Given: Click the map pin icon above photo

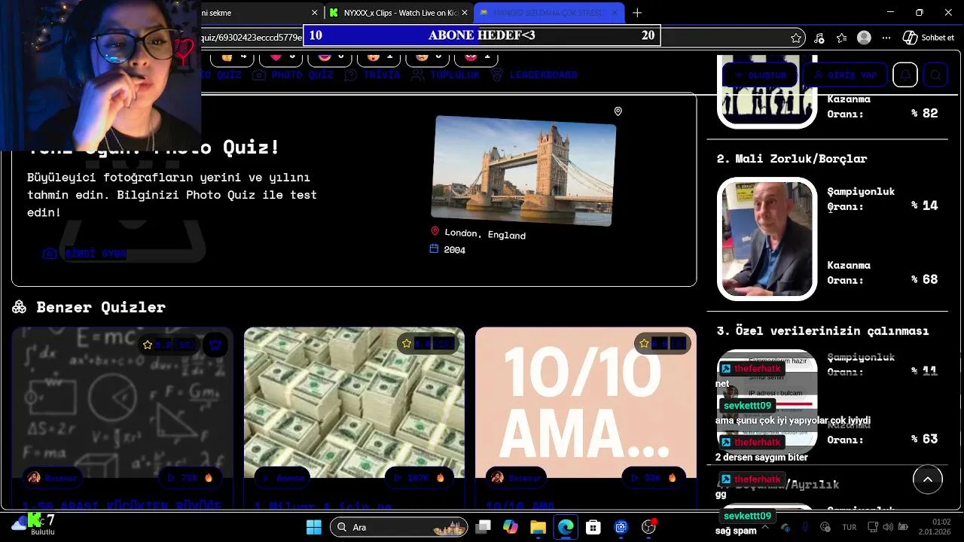Looking at the screenshot, I should tap(618, 111).
